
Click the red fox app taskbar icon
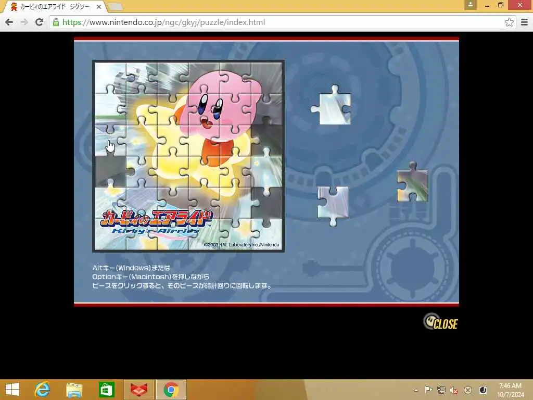click(x=138, y=390)
